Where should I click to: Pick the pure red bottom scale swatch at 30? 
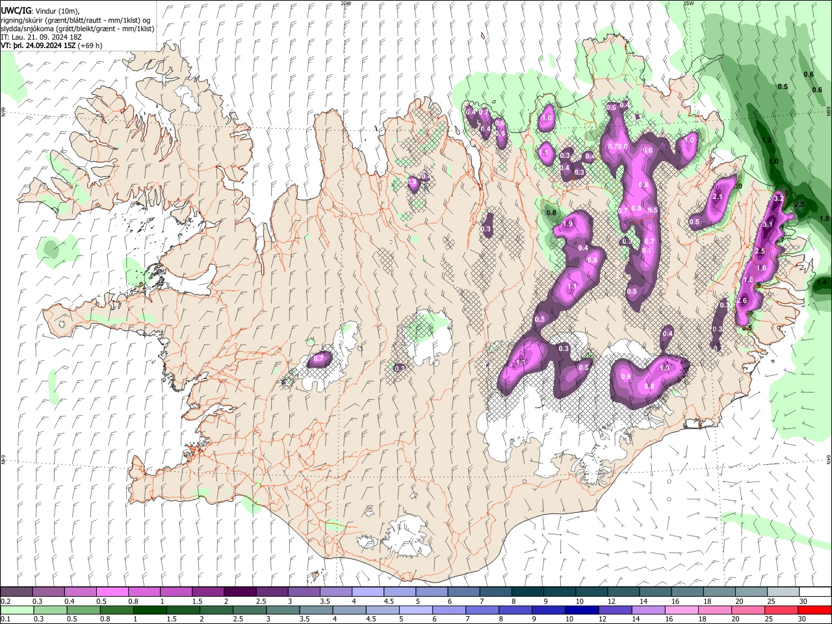(815, 610)
